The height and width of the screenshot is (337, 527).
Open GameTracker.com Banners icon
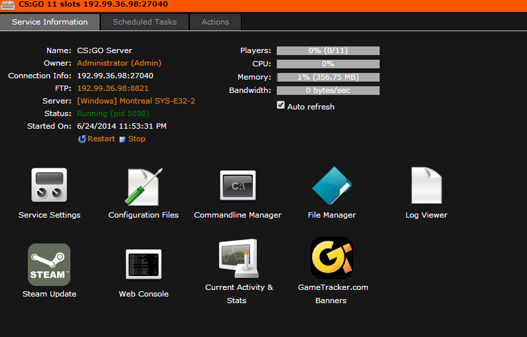pyautogui.click(x=332, y=258)
